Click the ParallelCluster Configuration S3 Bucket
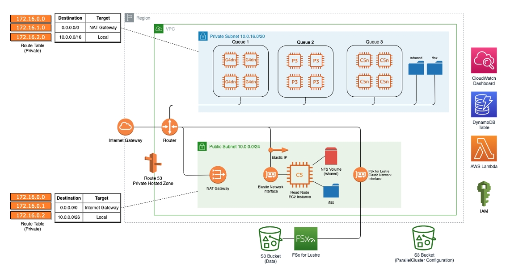The image size is (510, 279). (423, 238)
